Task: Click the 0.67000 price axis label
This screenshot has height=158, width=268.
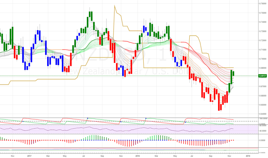Action: [x=263, y=86]
